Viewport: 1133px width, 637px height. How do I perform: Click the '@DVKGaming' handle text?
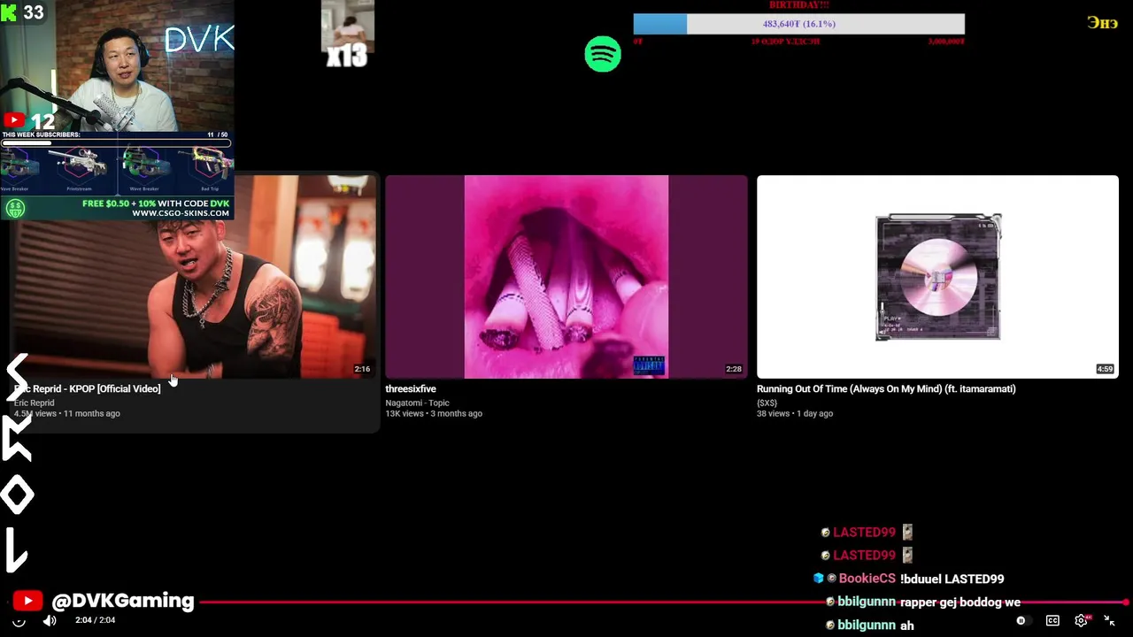pyautogui.click(x=123, y=601)
